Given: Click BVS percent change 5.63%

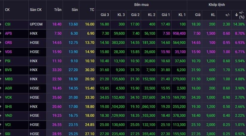Looking at the screenshot, I should pos(240,70).
